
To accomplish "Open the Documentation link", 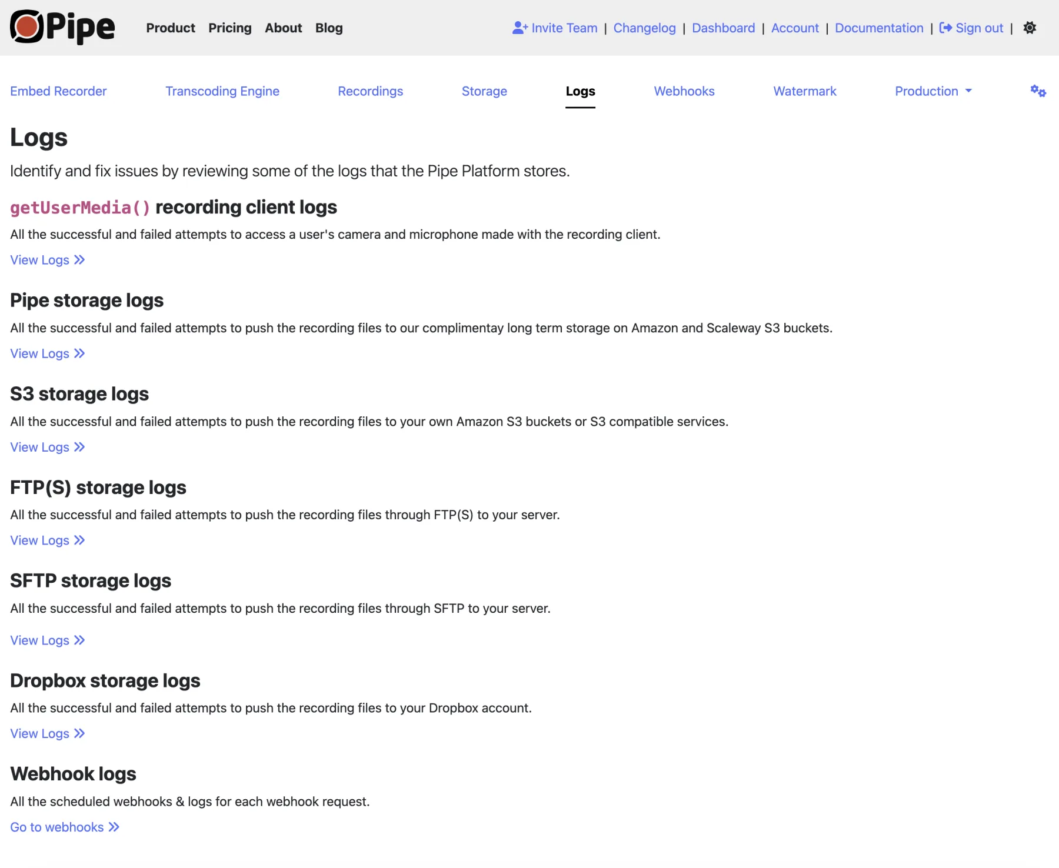I will click(879, 28).
